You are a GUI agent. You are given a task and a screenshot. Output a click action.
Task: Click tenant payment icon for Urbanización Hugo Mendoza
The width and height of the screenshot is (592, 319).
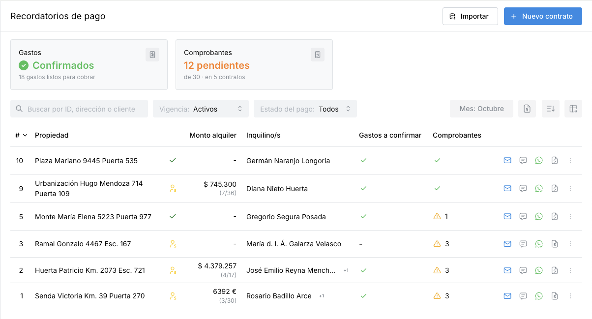pos(173,188)
